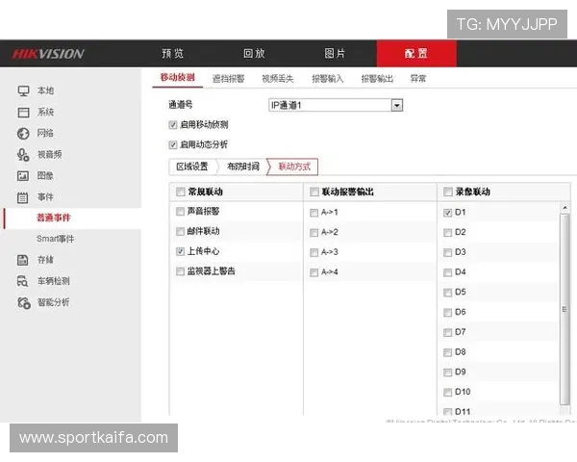This screenshot has width=577, height=462.
Task: Open the 视频丢失 tab
Action: pyautogui.click(x=278, y=79)
